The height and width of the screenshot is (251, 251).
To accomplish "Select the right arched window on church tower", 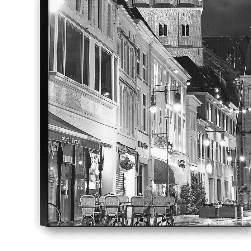I will click(x=185, y=29).
